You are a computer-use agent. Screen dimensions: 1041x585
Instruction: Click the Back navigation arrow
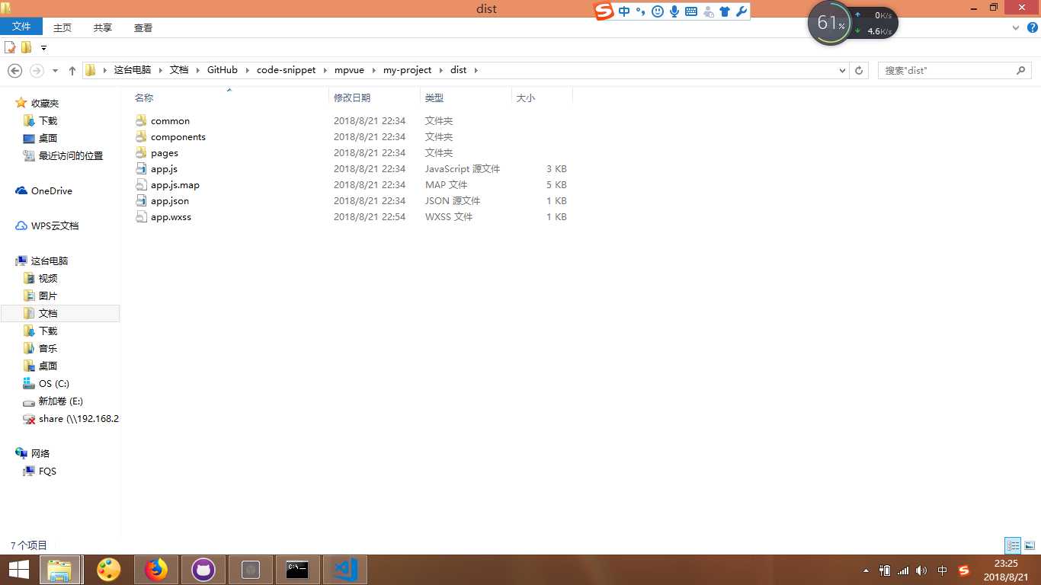tap(14, 70)
